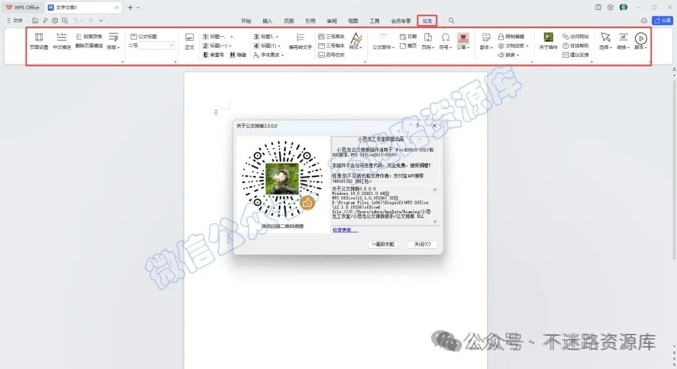
Task: Open the 排版 layout dropdown
Action: click(113, 41)
